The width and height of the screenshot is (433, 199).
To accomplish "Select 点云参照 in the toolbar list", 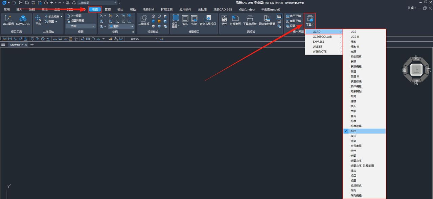I will pyautogui.click(x=365, y=146).
